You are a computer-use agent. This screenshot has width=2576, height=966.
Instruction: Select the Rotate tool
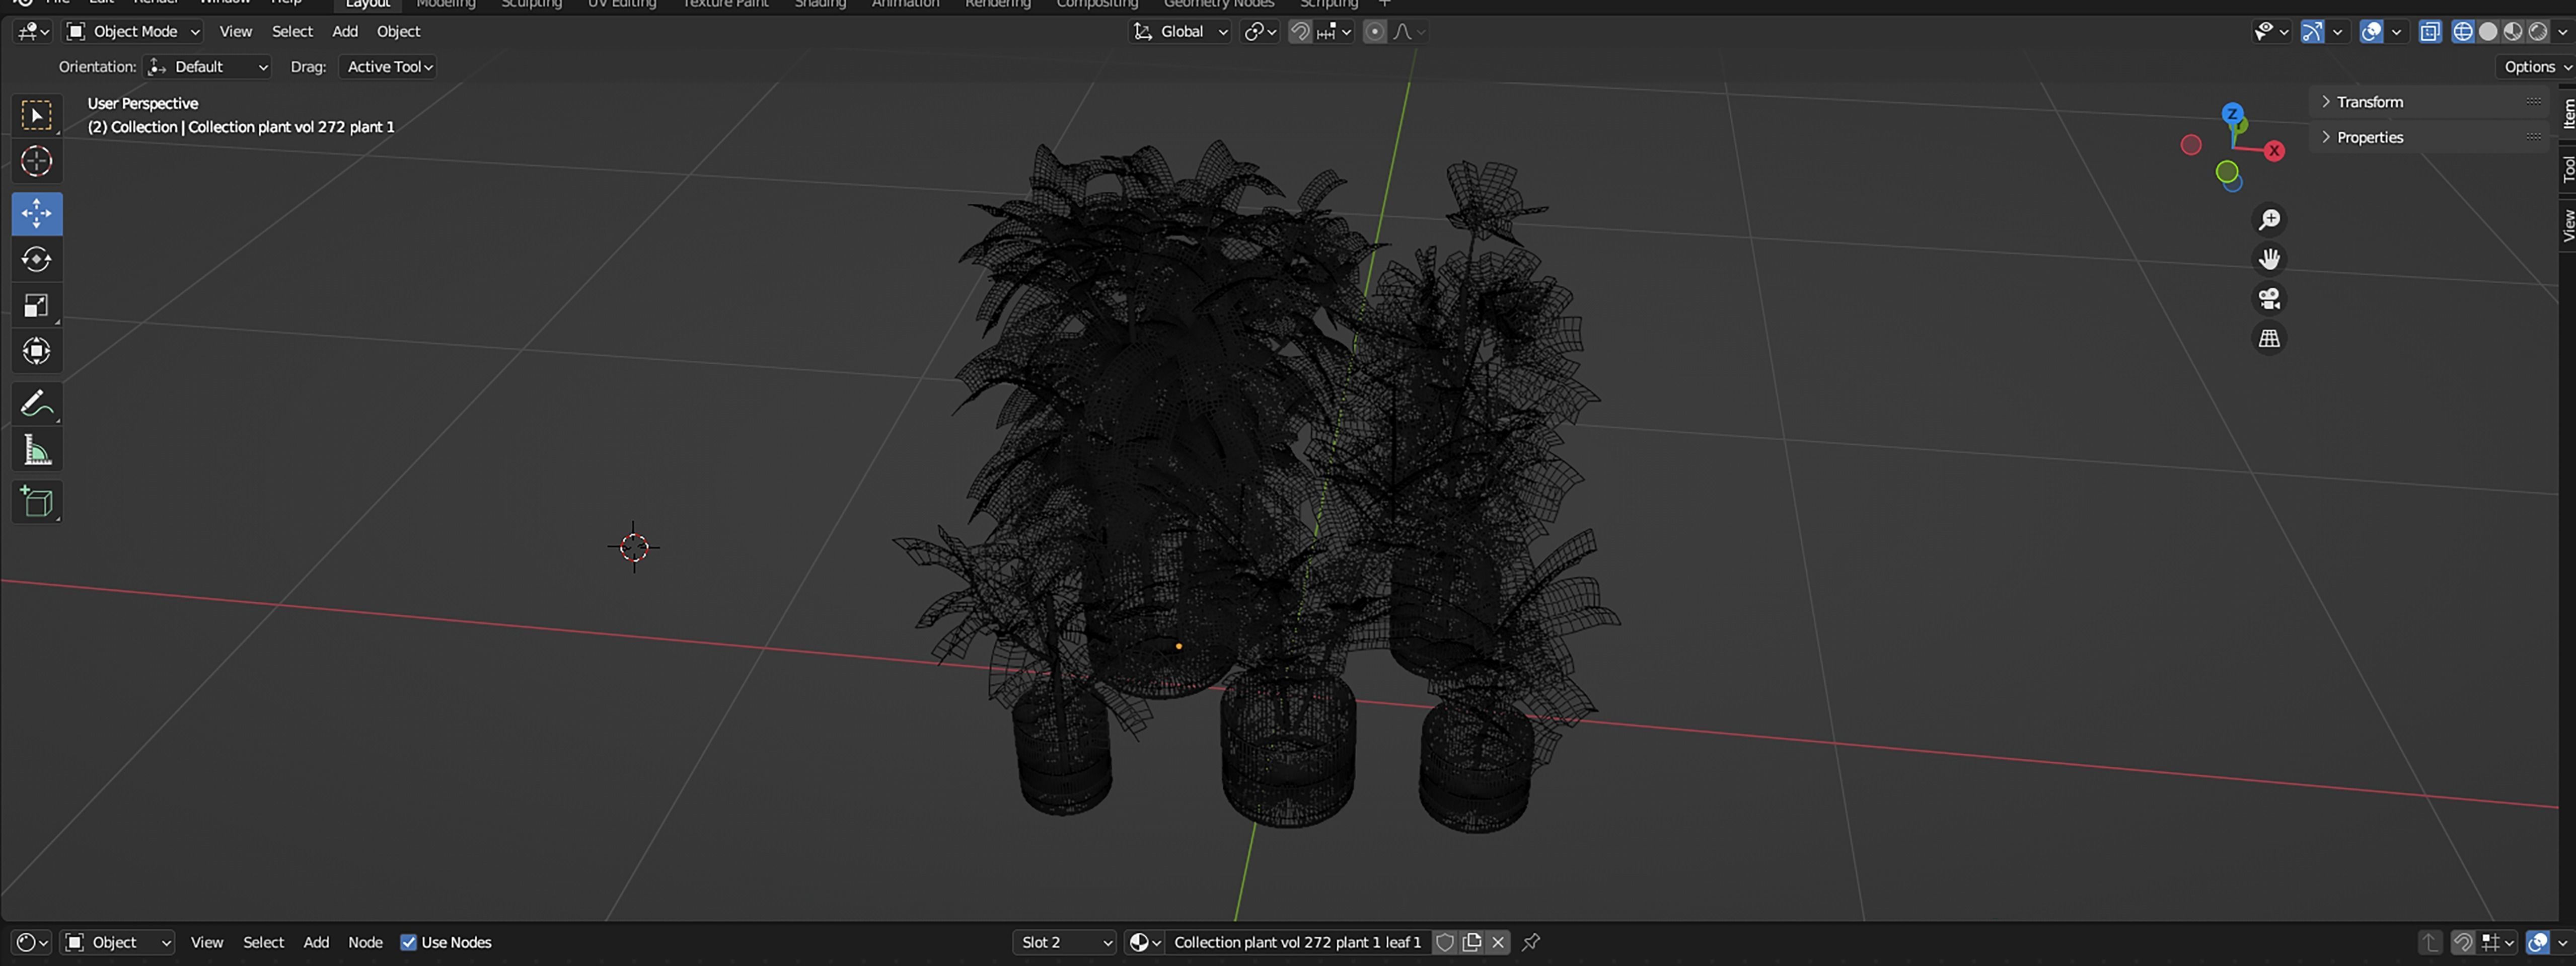coord(37,260)
